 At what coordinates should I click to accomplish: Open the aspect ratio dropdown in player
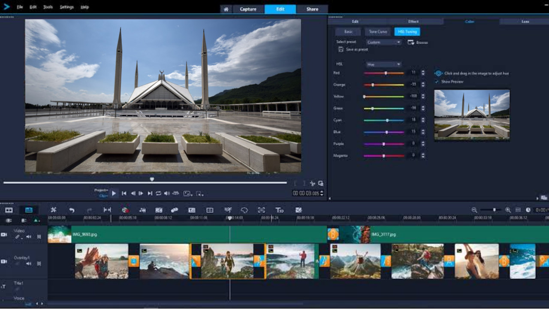188,194
